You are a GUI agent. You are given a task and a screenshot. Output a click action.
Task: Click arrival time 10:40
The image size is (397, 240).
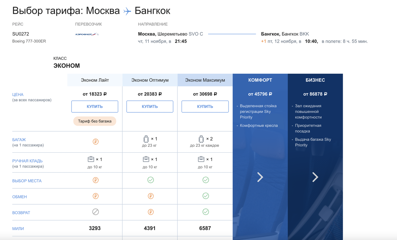tap(312, 41)
